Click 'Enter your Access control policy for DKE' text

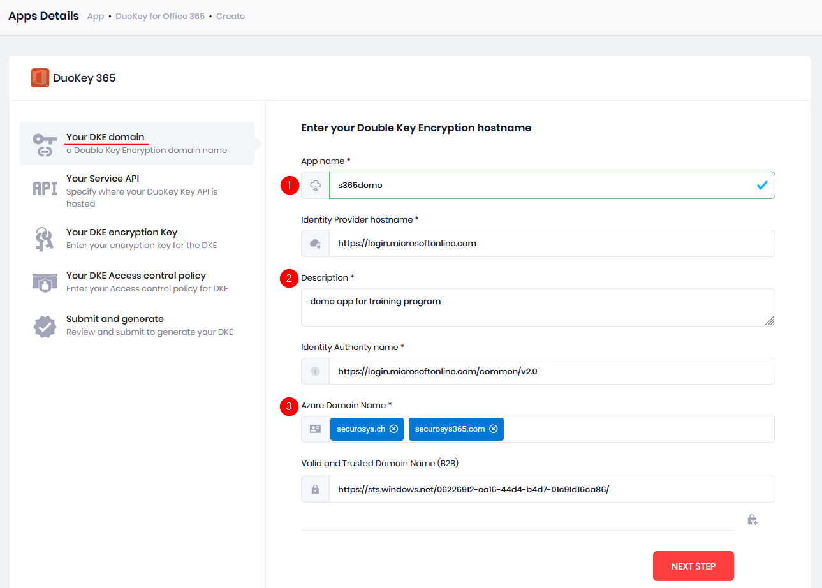147,289
